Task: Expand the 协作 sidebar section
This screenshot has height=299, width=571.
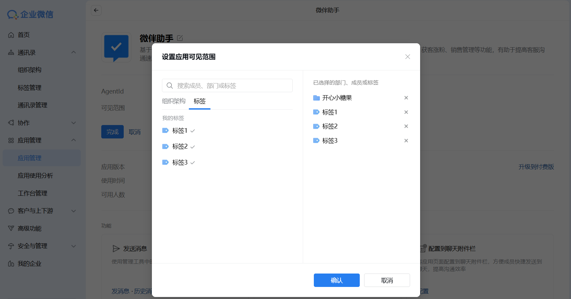Action: click(x=73, y=123)
